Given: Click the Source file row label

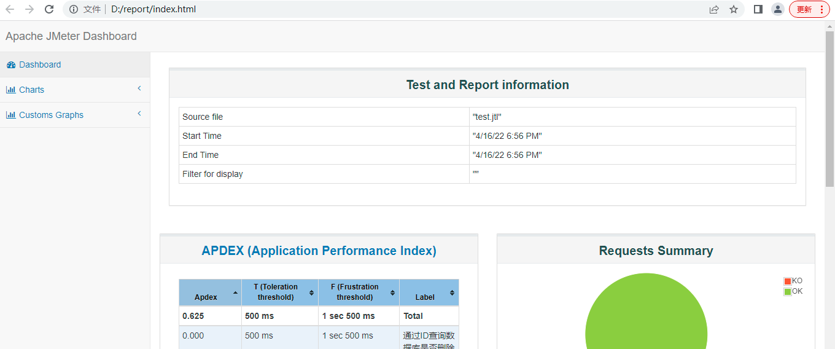Looking at the screenshot, I should (203, 117).
